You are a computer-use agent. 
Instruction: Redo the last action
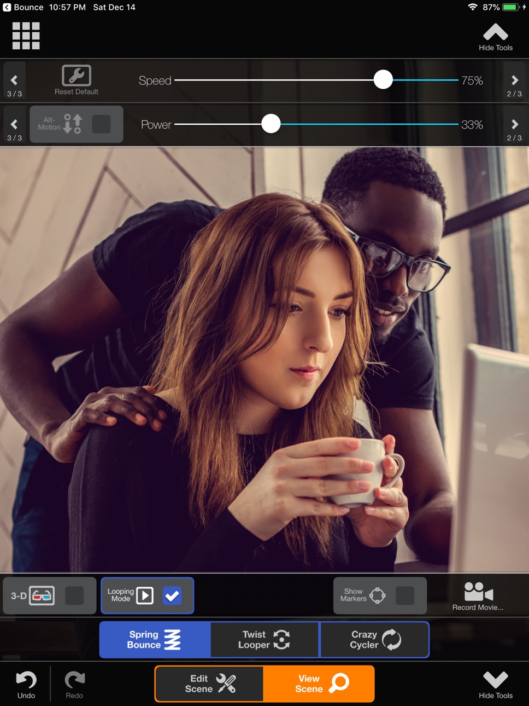point(74,685)
